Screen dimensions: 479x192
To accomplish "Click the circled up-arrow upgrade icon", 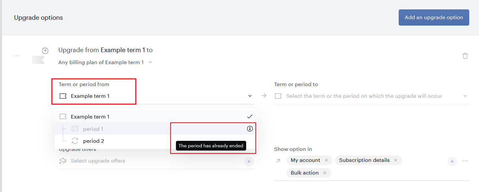I will [x=45, y=51].
